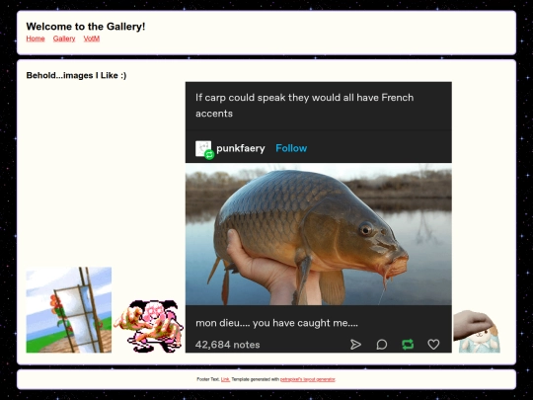
Task: Click the carp fish photo
Action: (x=319, y=234)
